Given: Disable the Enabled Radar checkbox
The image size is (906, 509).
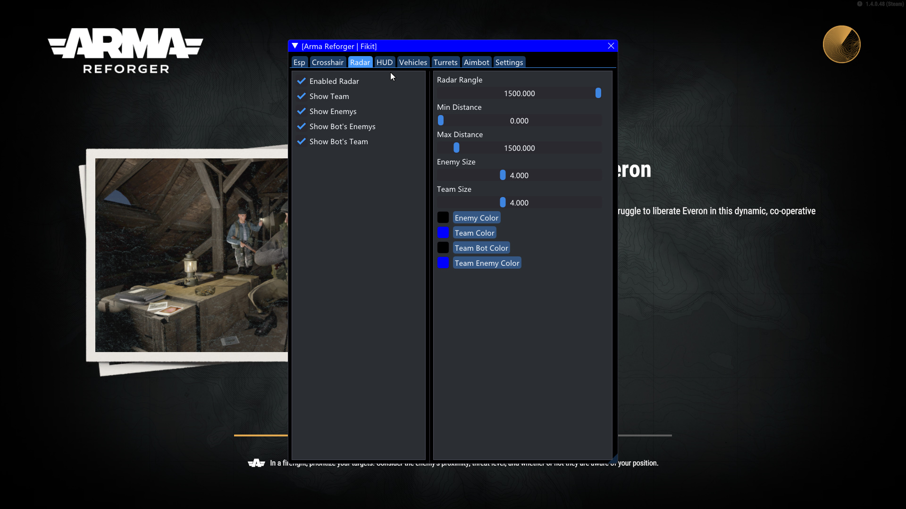Looking at the screenshot, I should coord(302,81).
